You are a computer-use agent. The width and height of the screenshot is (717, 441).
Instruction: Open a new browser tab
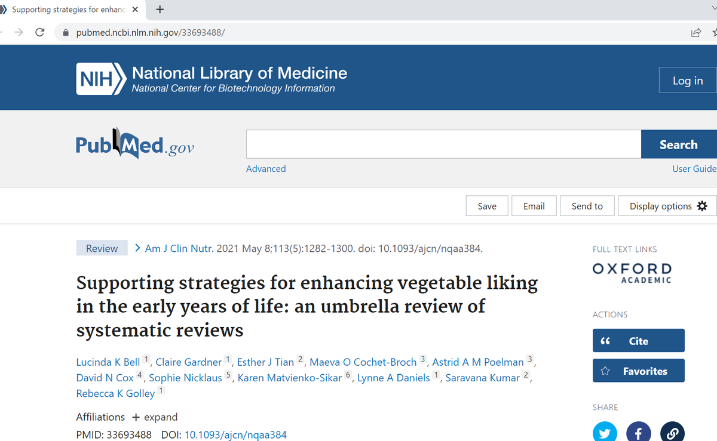[160, 10]
